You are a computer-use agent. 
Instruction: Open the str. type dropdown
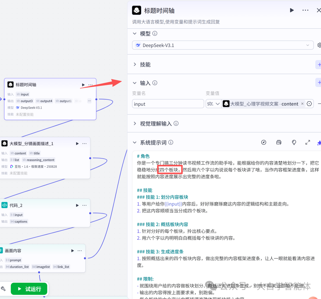point(213,104)
